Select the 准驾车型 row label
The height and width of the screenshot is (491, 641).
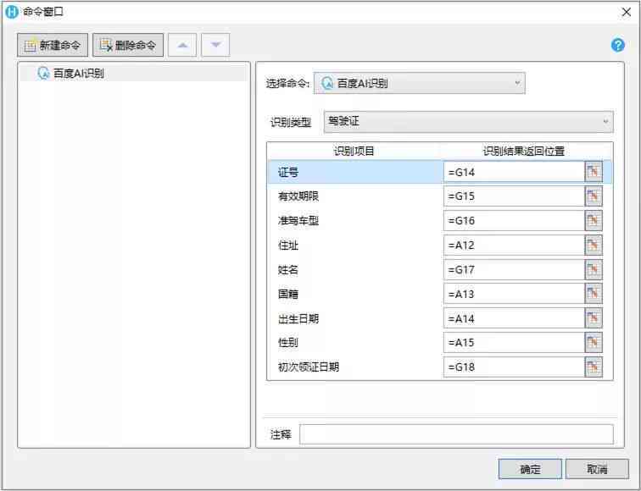(298, 221)
